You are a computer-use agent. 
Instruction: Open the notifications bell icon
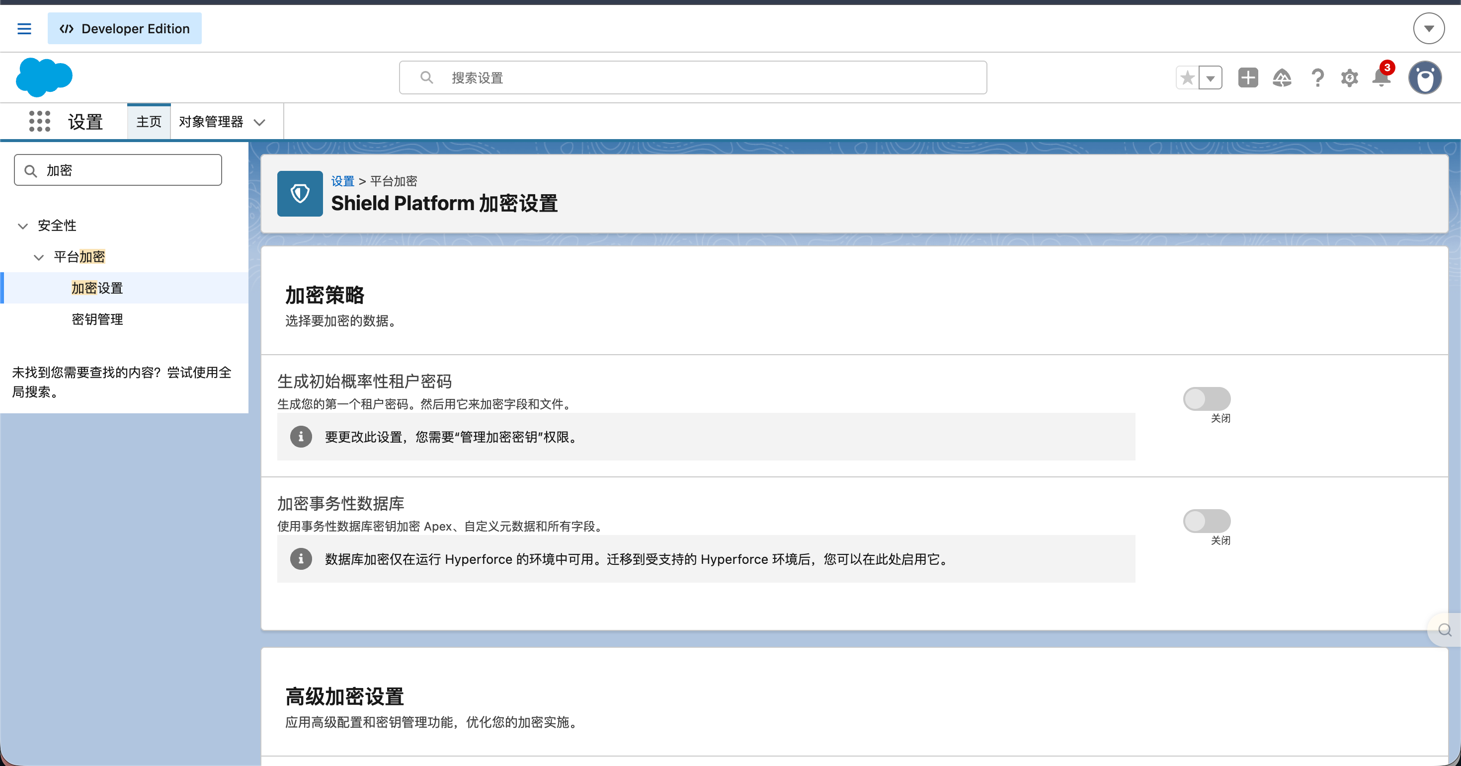point(1381,77)
